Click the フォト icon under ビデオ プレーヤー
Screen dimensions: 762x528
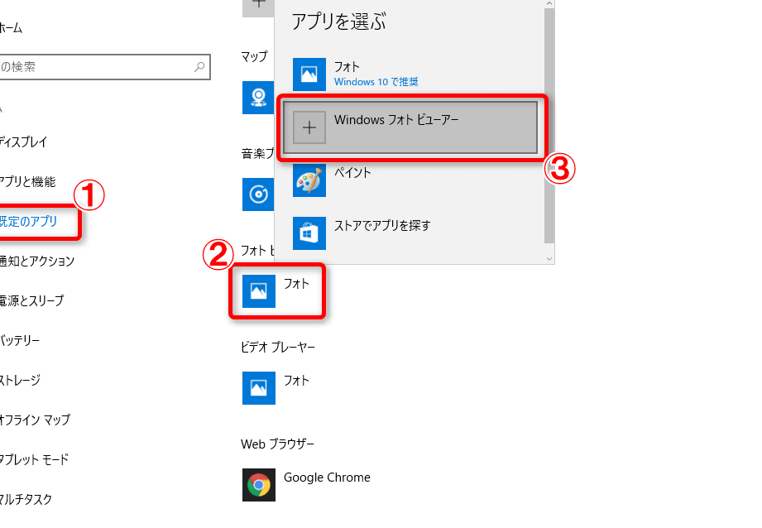pos(259,387)
